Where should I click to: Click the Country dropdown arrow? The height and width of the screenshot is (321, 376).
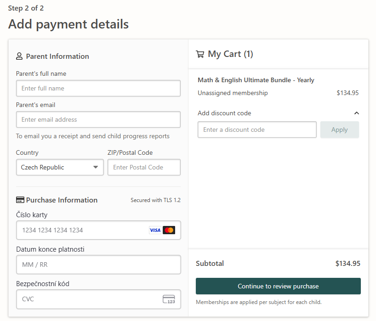tap(96, 167)
